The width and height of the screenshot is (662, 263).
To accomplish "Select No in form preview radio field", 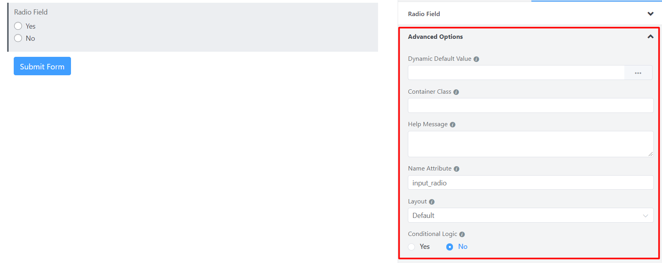I will [x=18, y=38].
